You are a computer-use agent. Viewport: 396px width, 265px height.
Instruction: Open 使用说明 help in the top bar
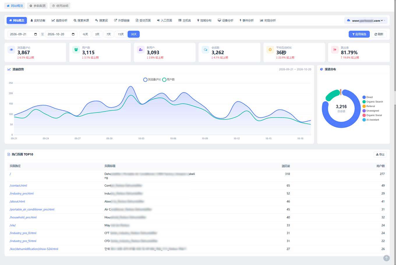pos(60,6)
